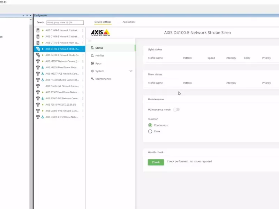Pin the left pane with pushpin
The height and width of the screenshot is (209, 279).
click(x=27, y=16)
